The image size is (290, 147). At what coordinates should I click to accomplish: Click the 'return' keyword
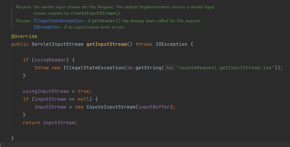(31, 123)
